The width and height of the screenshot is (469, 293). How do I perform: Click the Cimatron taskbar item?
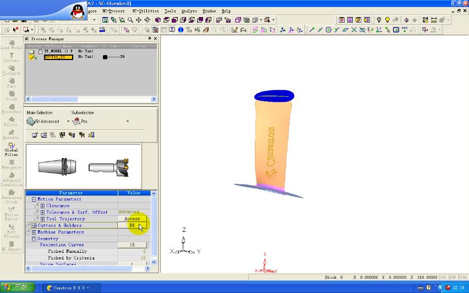[72, 288]
